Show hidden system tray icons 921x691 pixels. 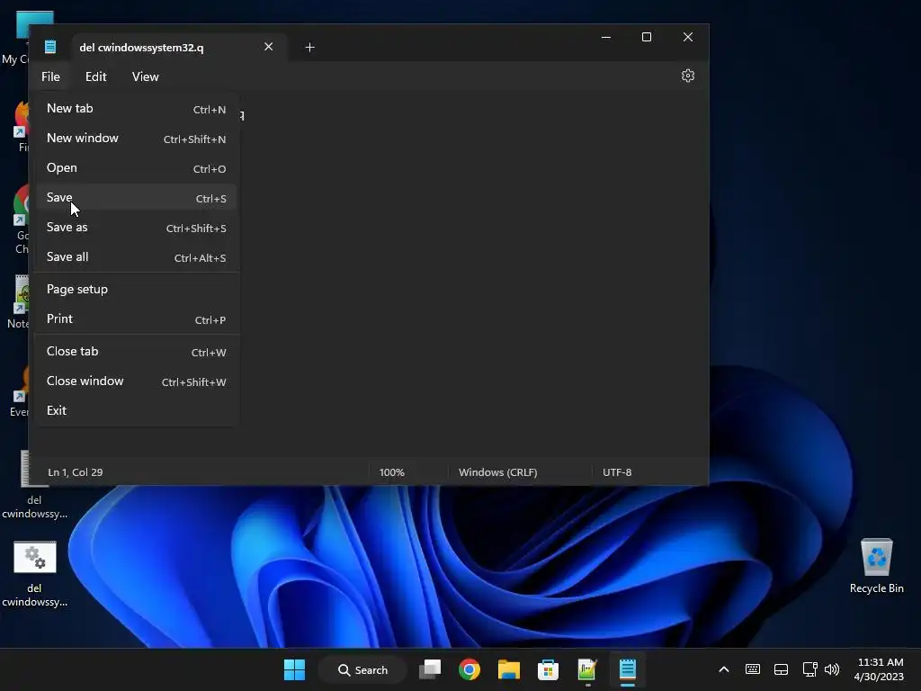tap(724, 669)
